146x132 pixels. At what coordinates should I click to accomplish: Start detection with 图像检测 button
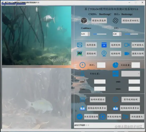coord(91,54)
